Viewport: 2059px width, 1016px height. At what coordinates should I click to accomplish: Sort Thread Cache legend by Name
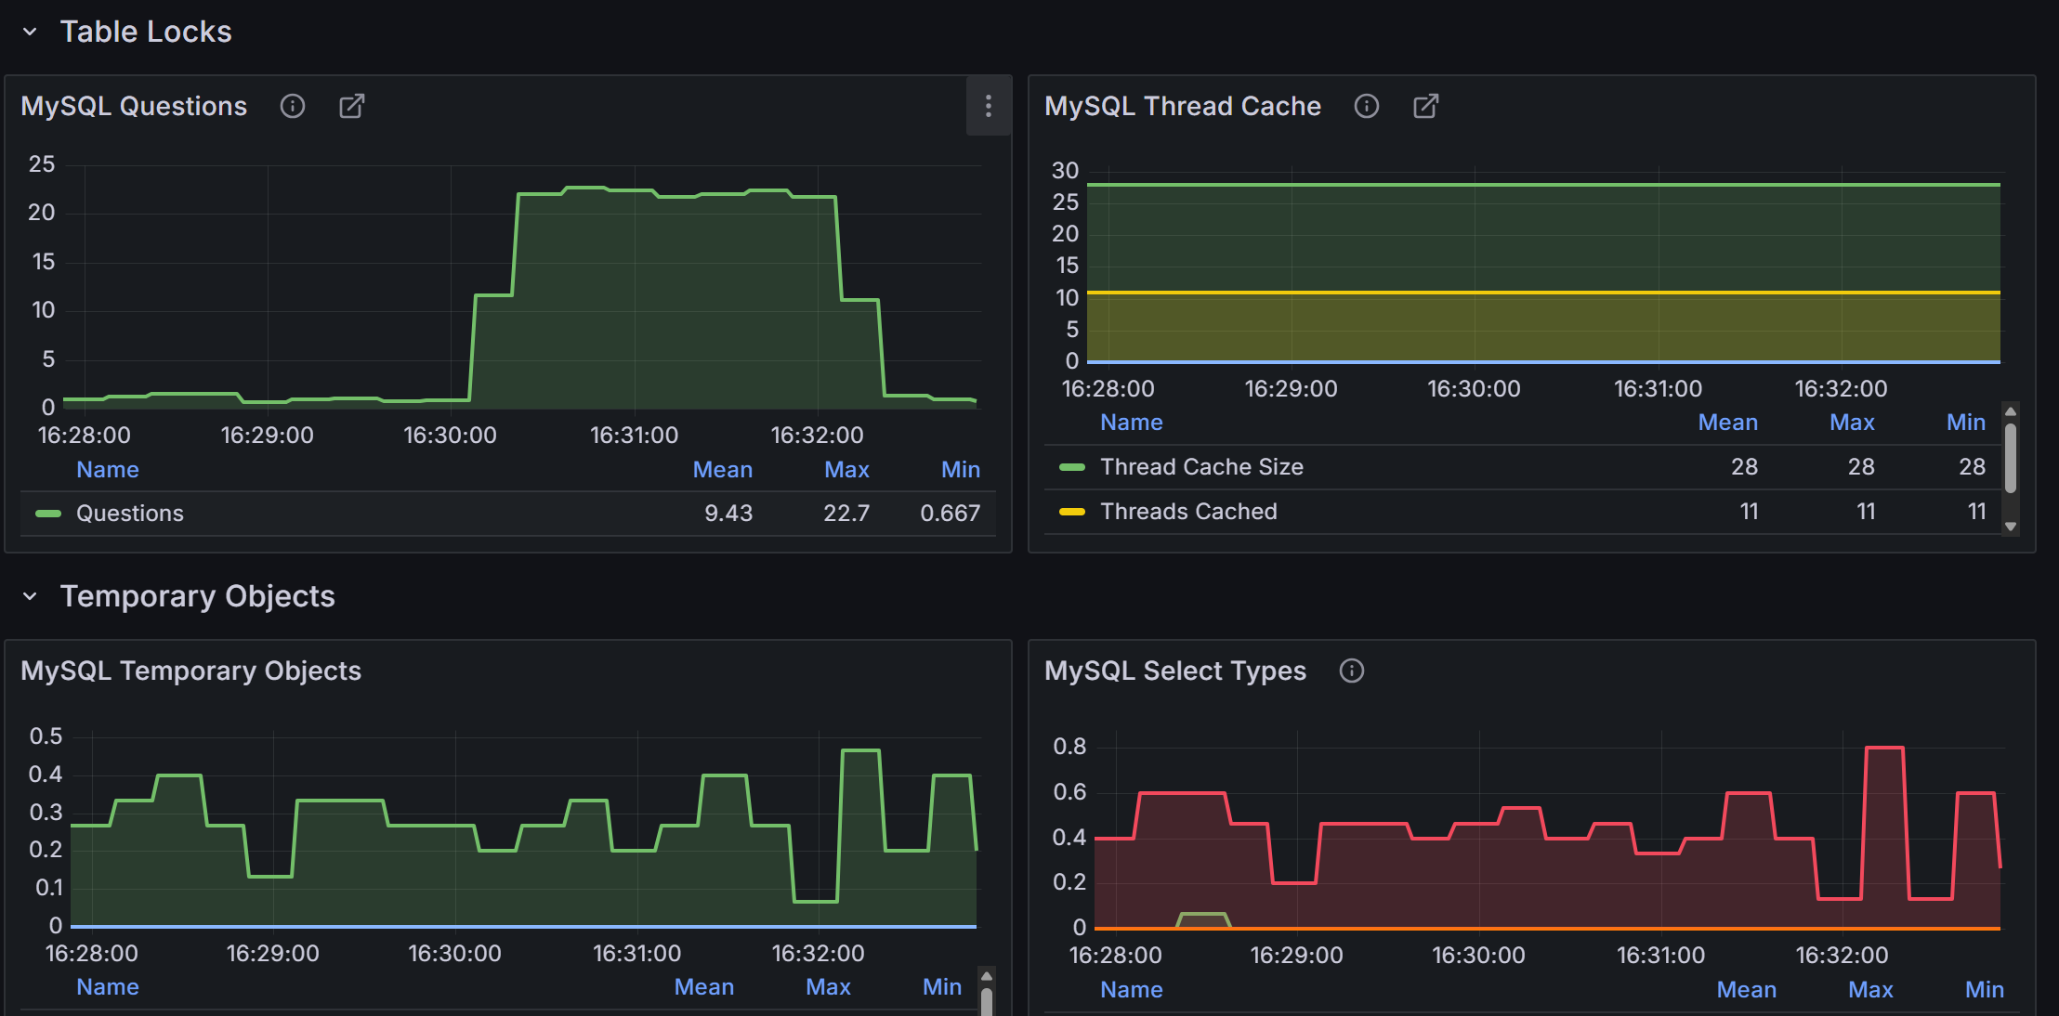[1132, 423]
